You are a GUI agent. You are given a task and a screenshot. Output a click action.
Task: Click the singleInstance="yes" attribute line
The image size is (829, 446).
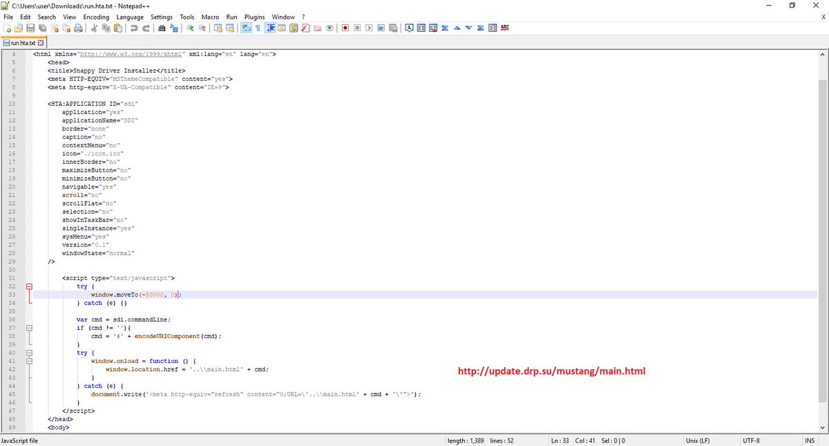tap(98, 228)
